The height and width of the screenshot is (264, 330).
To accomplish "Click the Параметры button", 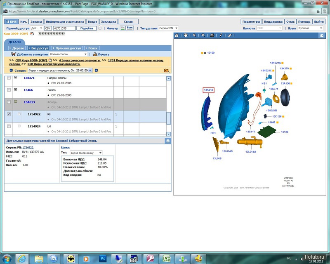I will click(x=251, y=21).
